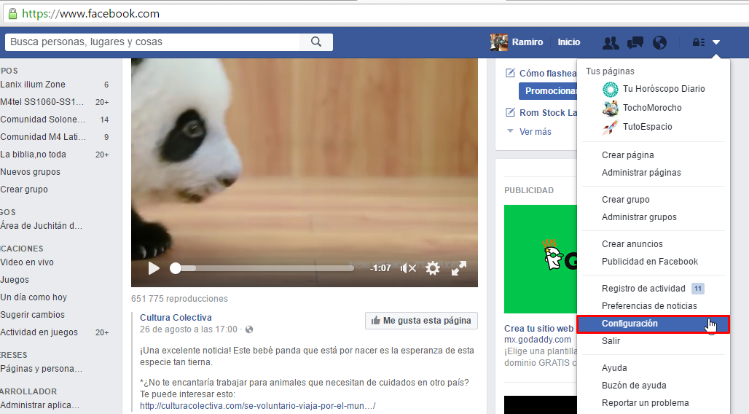Viewport: 749px width, 414px height.
Task: Open Nuevos grupos in sidebar
Action: point(30,172)
